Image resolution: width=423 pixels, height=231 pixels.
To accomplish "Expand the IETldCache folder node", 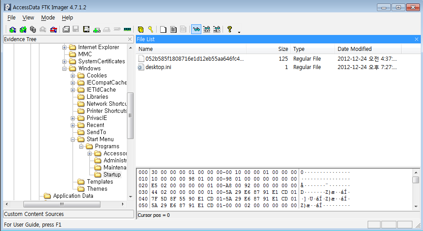I will coord(73,90).
